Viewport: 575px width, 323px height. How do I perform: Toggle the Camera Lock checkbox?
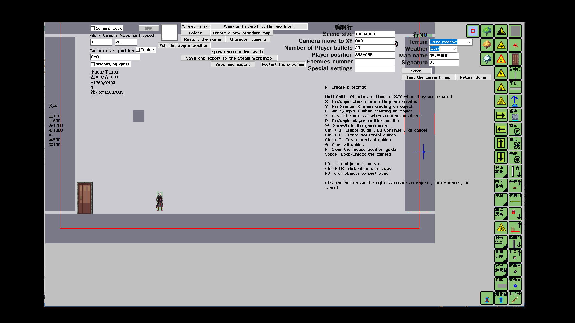click(93, 28)
